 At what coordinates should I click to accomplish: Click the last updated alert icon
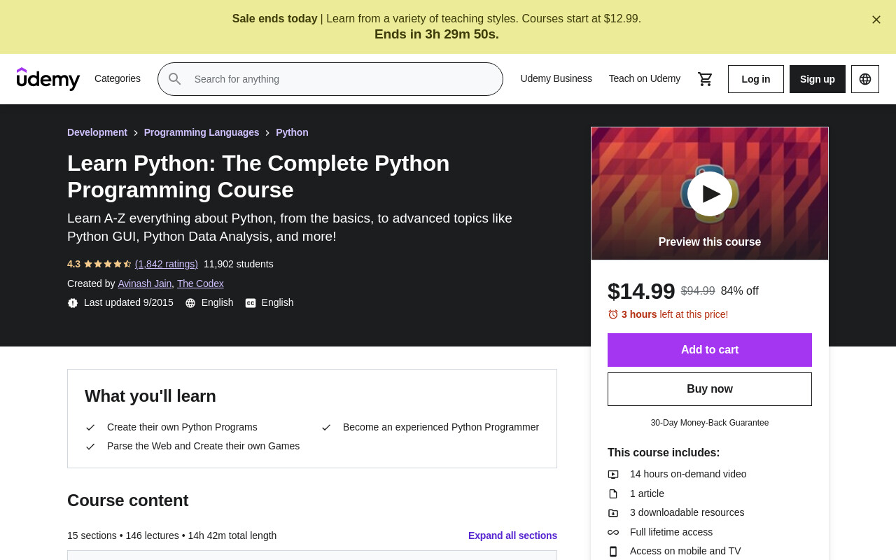click(73, 303)
